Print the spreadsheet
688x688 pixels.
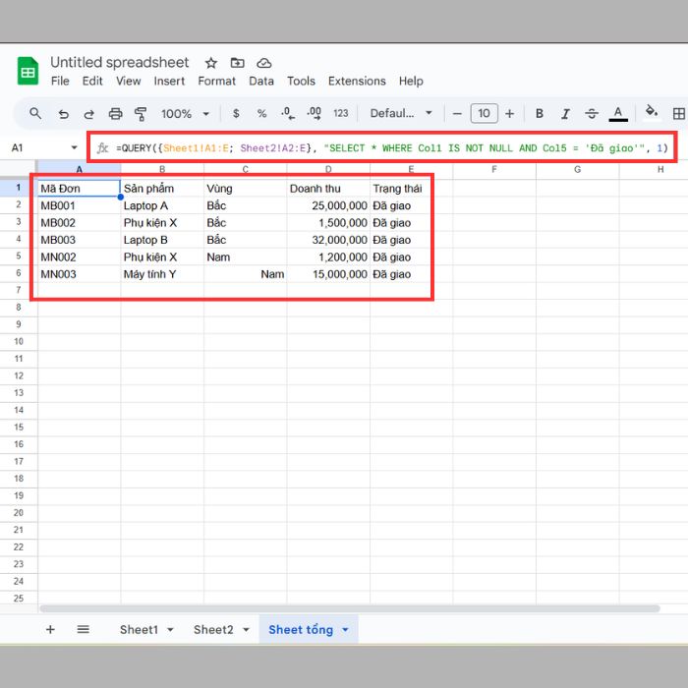click(115, 114)
